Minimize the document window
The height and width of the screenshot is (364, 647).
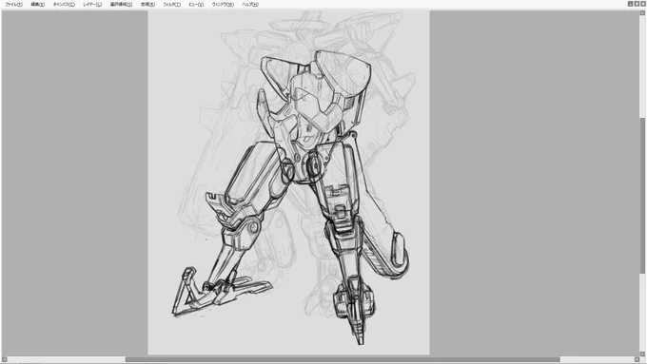click(630, 4)
